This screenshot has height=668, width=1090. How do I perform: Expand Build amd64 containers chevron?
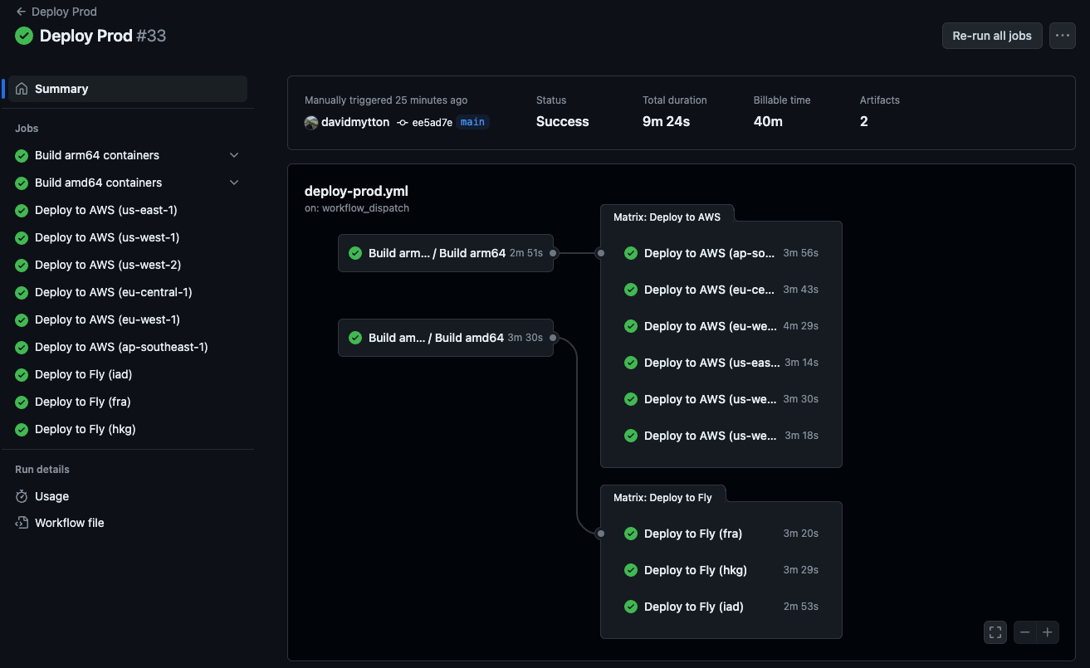coord(234,183)
